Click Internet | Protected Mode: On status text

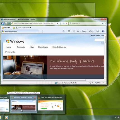tap(67, 83)
